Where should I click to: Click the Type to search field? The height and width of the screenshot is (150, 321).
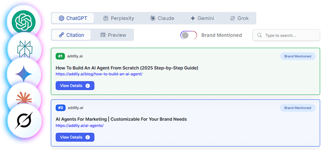[286, 35]
